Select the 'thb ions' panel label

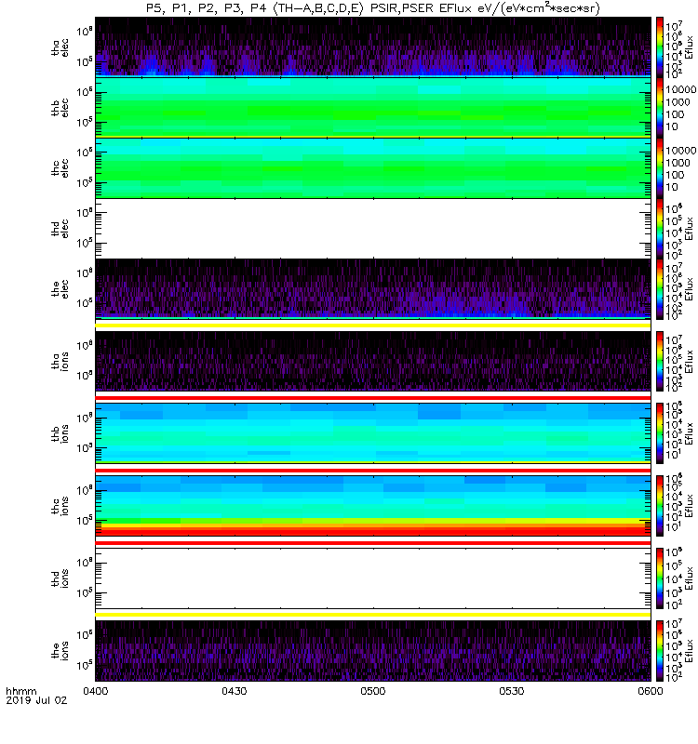coord(60,433)
